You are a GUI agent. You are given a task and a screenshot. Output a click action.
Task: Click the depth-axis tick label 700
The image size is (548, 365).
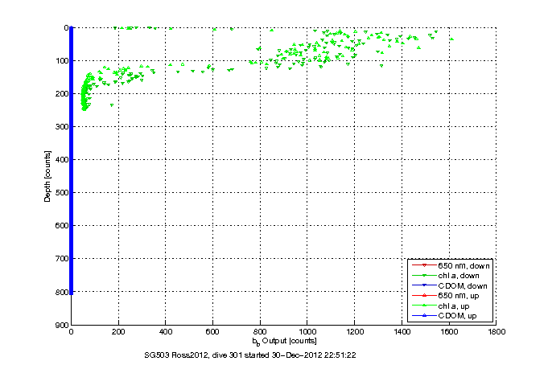coord(62,258)
